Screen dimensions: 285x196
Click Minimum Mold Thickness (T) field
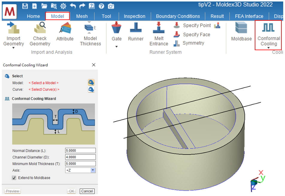point(80,164)
